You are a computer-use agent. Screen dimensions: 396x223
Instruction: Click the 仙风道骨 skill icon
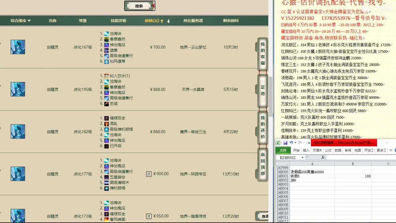[106, 61]
